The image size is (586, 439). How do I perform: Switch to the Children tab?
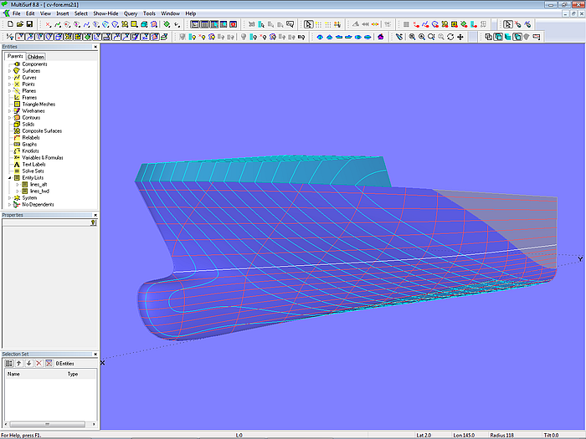36,57
